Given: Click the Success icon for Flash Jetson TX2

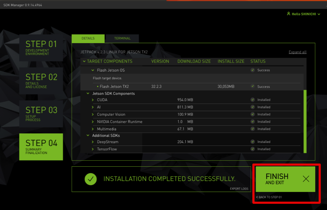Looking at the screenshot, I should 252,86.
